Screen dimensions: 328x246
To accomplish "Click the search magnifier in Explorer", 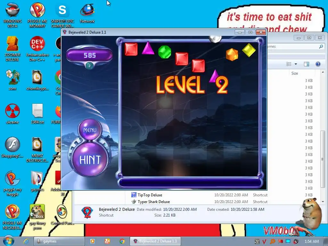I will pos(321,46).
